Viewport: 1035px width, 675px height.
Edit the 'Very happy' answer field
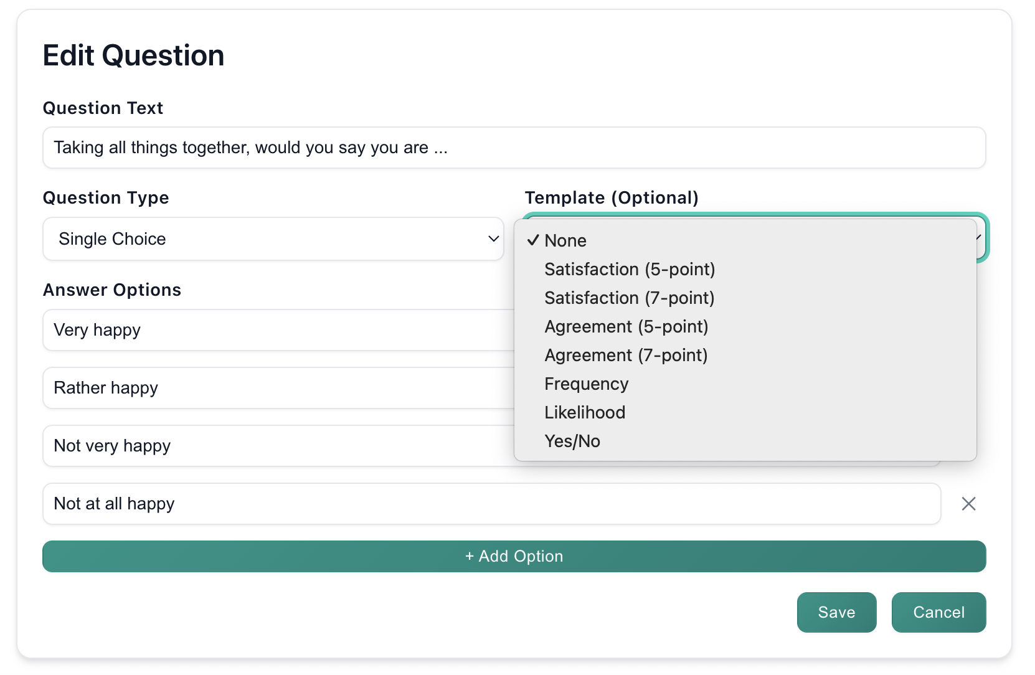click(278, 330)
